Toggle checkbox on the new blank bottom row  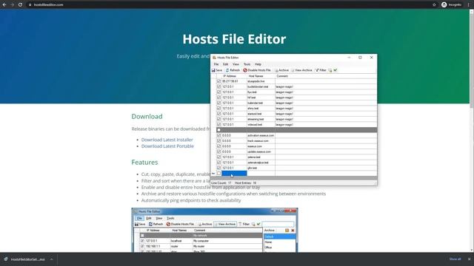(219, 174)
